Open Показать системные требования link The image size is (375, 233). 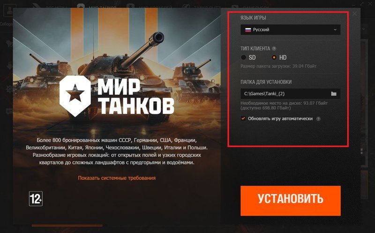[x=117, y=178]
